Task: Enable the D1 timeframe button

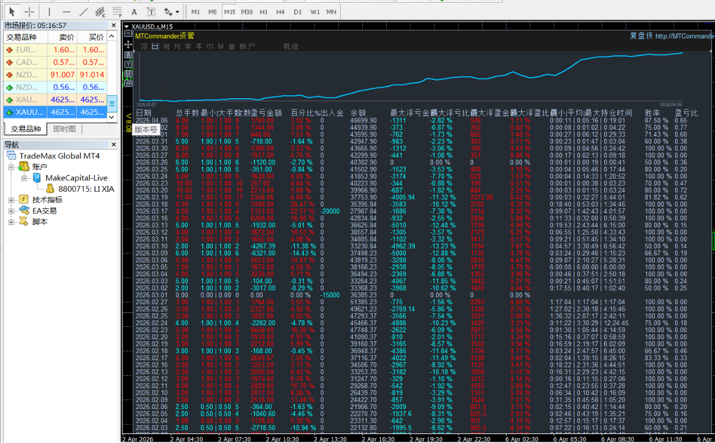Action: (298, 11)
